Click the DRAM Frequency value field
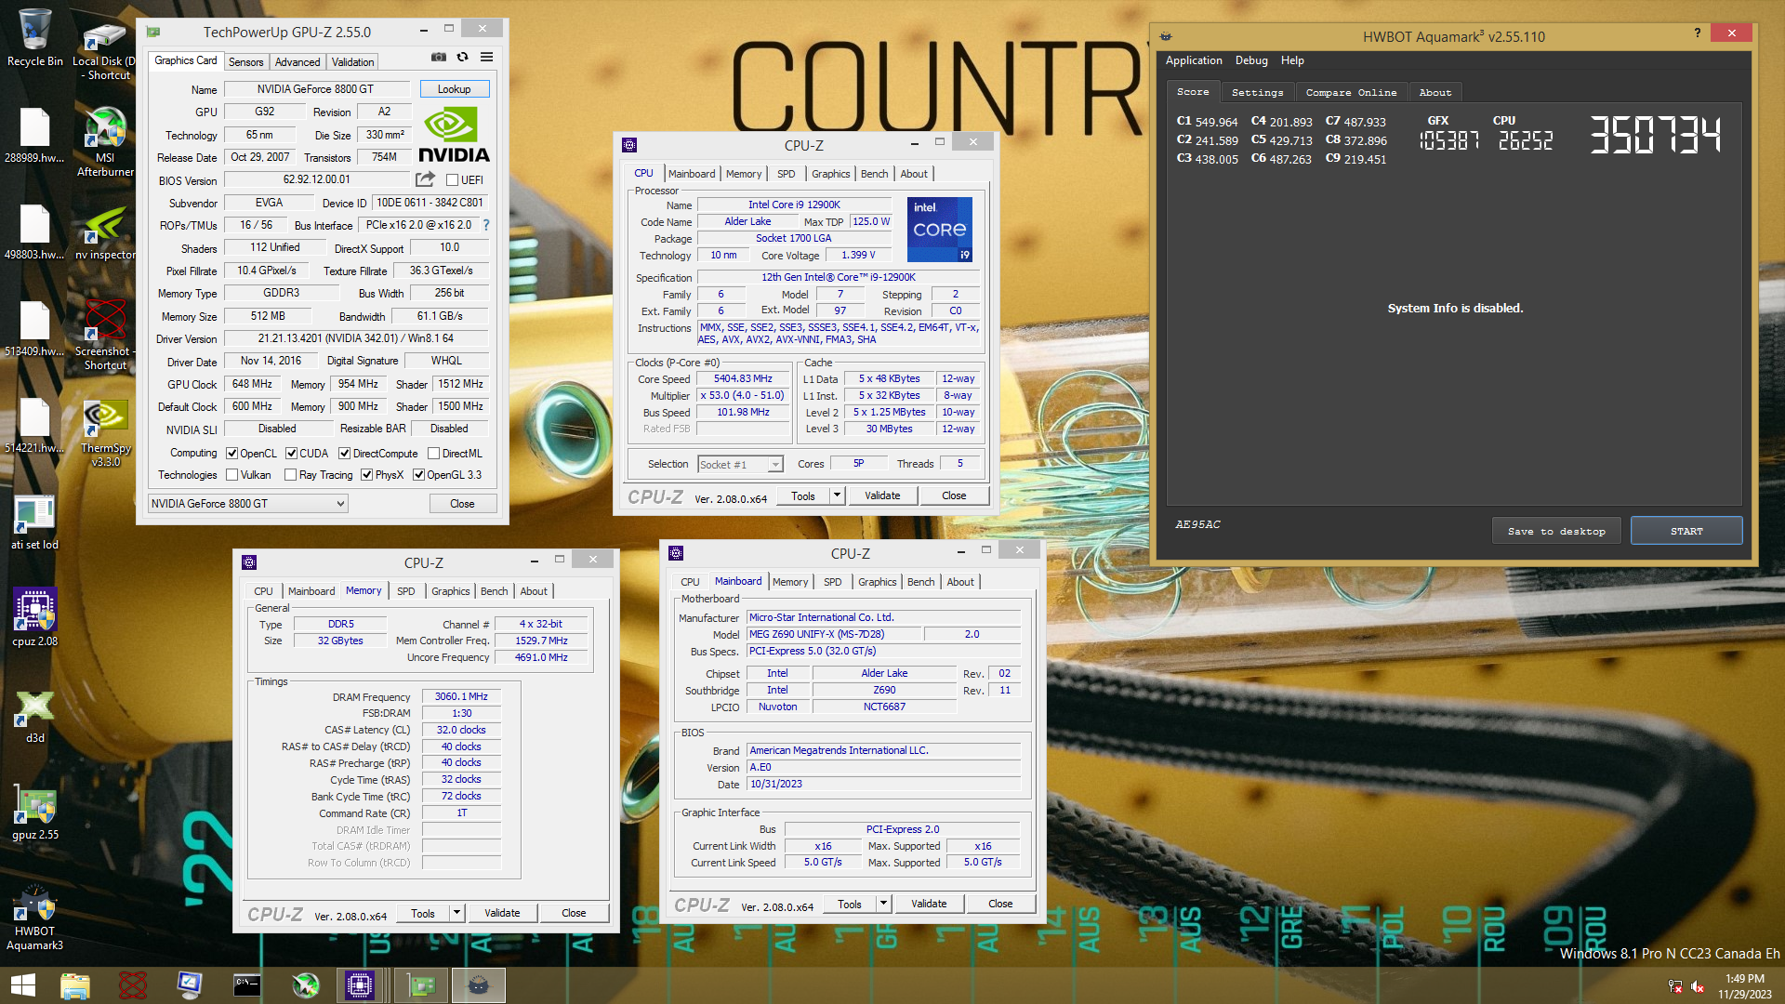 click(461, 696)
